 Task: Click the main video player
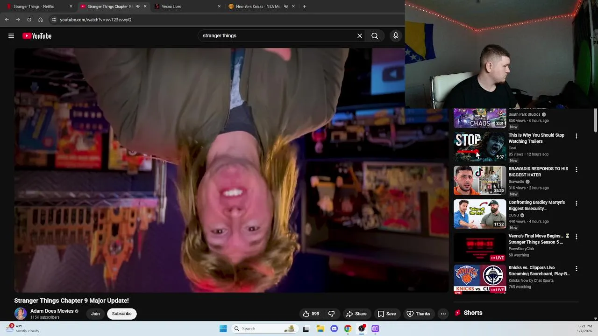232,170
